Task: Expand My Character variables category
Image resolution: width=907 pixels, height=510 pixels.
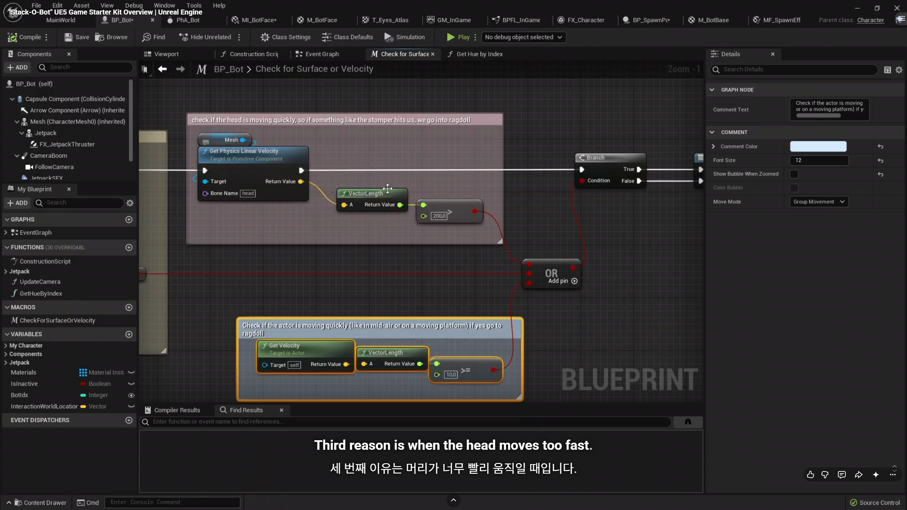Action: click(x=6, y=346)
